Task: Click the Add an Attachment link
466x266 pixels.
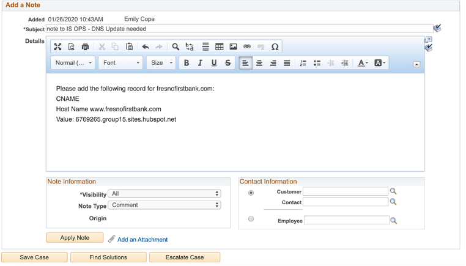Action: coord(142,240)
